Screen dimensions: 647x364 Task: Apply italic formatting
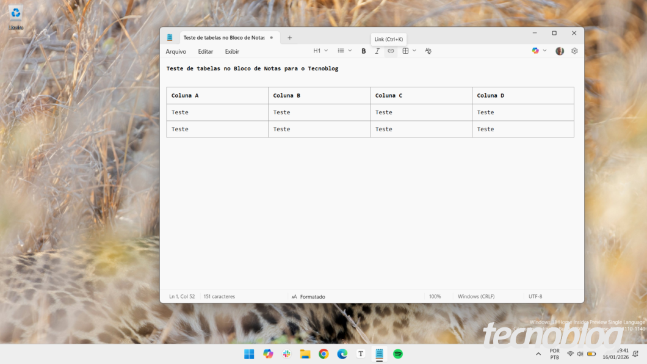(x=377, y=51)
